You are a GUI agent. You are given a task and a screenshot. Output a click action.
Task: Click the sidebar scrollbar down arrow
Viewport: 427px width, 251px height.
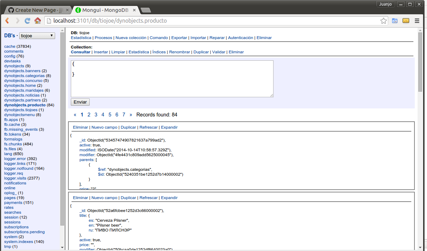pos(62,248)
